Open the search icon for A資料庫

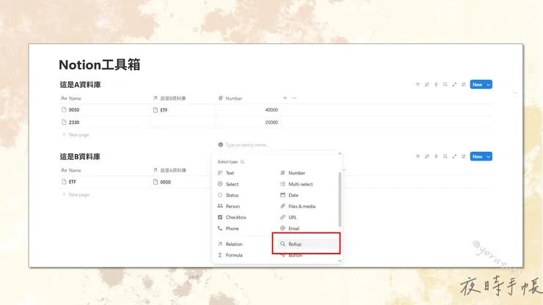(x=445, y=84)
